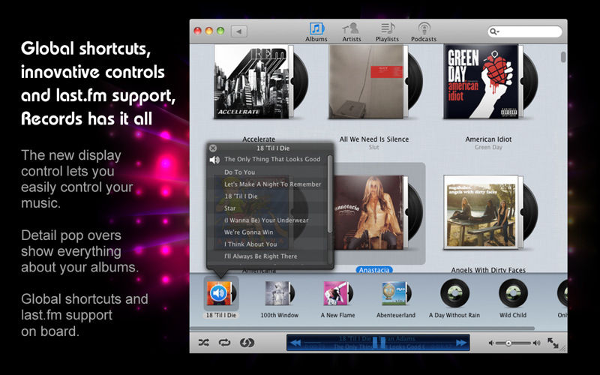Adjust the volume slider knob
The image size is (600, 375).
[x=508, y=343]
